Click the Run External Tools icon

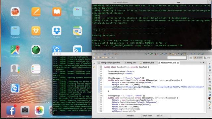[x=155, y=54]
